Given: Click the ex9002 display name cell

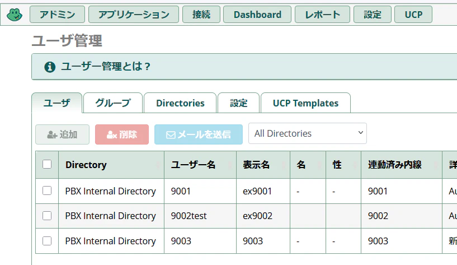Looking at the screenshot, I should pos(263,216).
